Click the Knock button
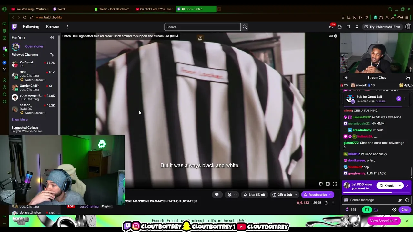 coord(387,186)
